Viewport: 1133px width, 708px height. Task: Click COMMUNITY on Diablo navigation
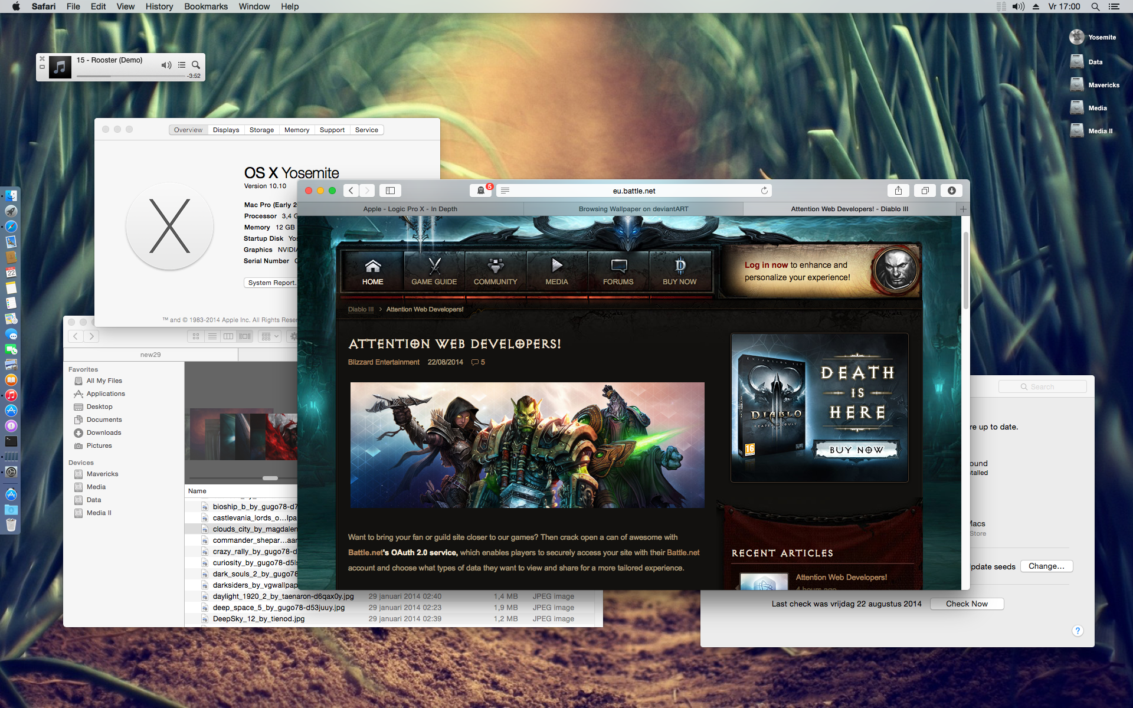tap(496, 271)
